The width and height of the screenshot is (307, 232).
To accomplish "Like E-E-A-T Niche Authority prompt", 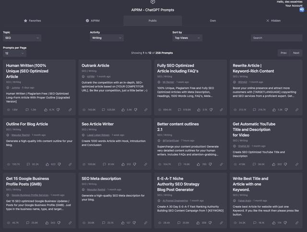I will [198, 222].
